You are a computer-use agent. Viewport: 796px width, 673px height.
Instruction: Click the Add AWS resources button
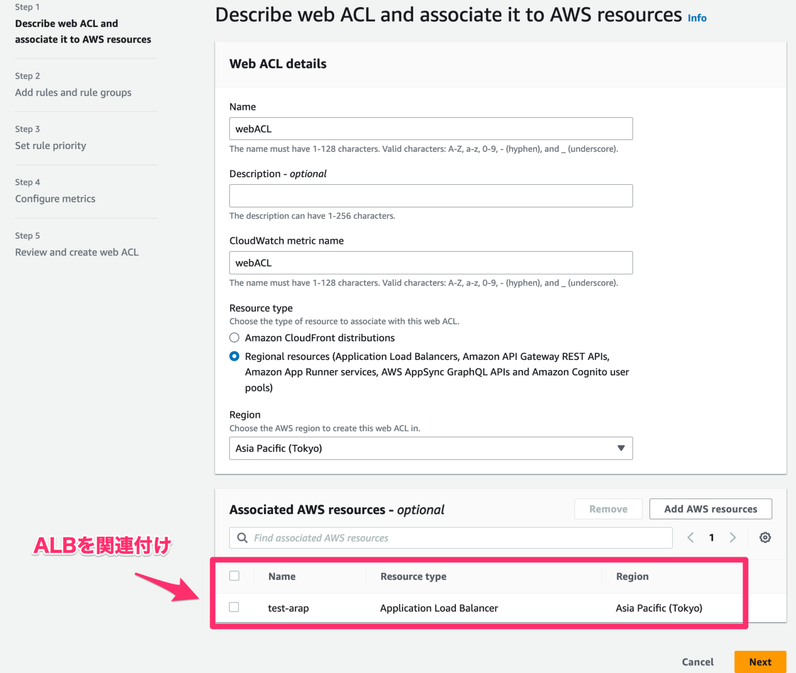coord(710,509)
